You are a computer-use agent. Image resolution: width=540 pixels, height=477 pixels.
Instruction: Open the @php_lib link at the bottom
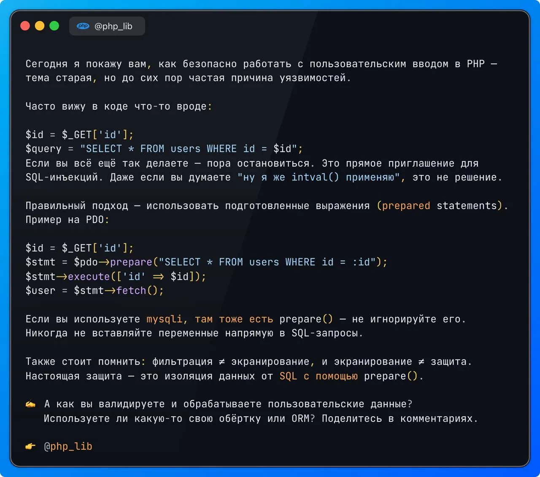[68, 446]
